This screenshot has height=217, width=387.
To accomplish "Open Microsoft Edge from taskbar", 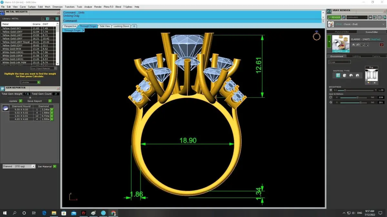I will pos(44,213).
